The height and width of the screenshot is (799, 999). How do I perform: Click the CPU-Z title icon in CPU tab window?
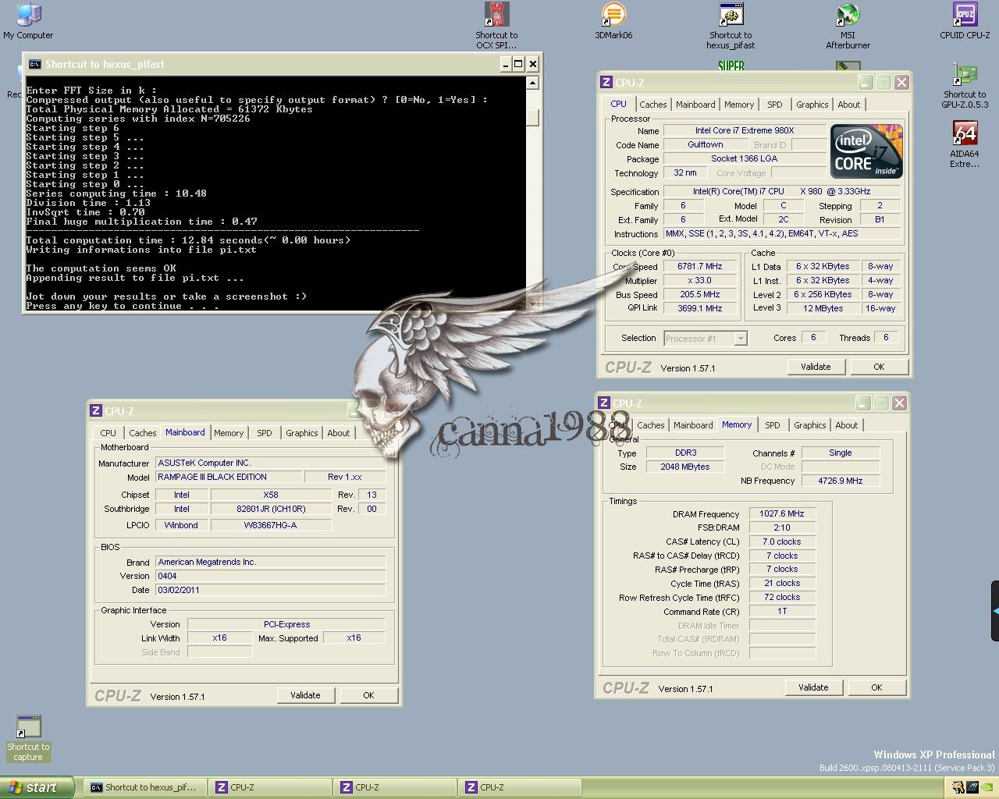click(606, 82)
